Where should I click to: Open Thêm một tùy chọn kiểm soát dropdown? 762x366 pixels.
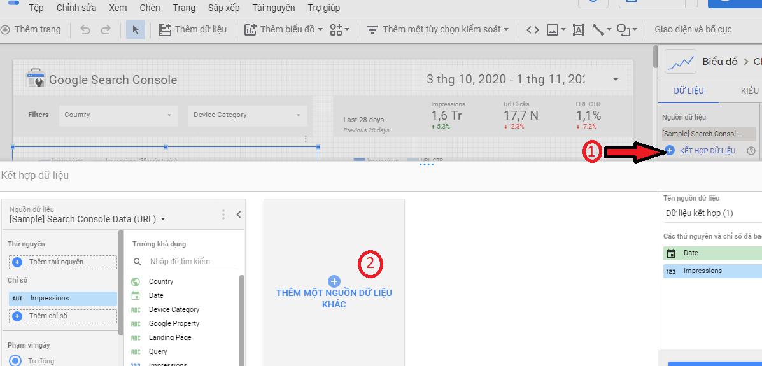437,30
